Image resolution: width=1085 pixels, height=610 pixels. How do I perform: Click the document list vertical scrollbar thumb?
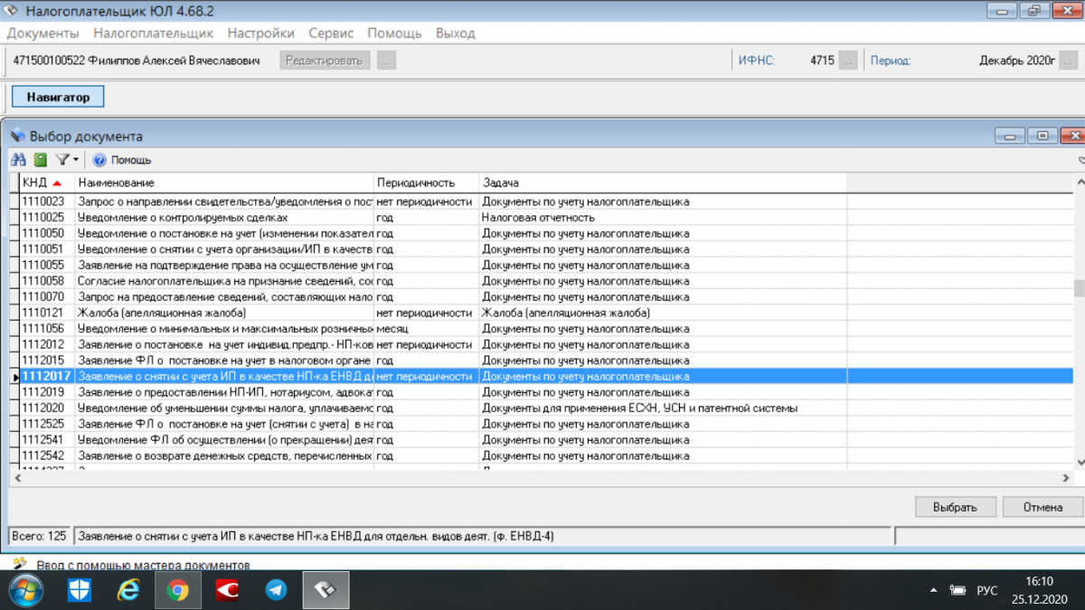click(1078, 288)
